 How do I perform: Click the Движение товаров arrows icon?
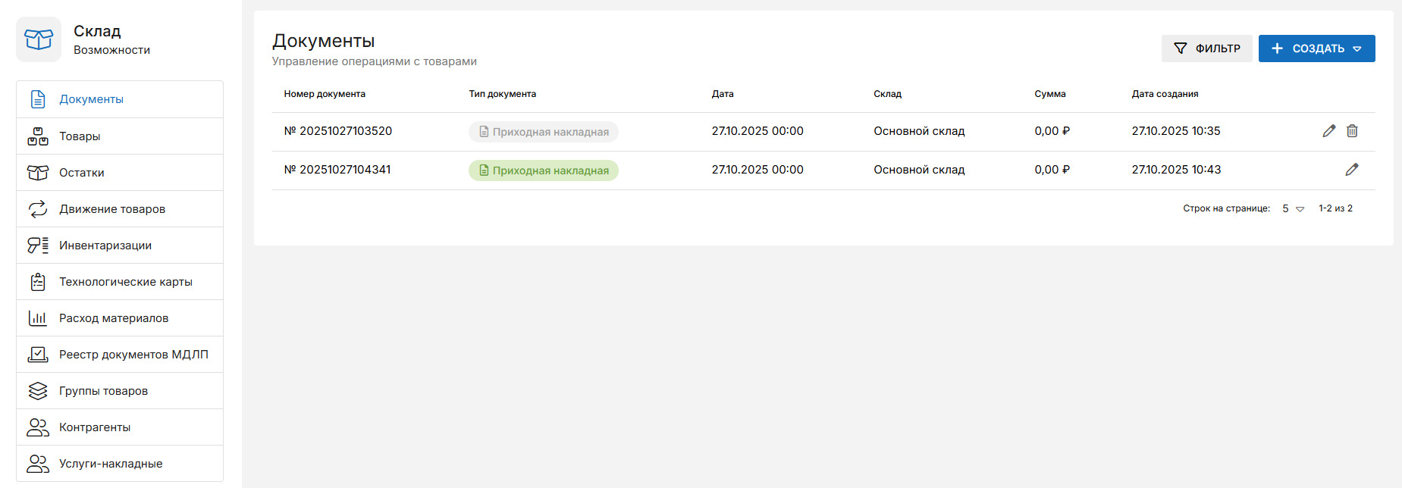click(38, 209)
